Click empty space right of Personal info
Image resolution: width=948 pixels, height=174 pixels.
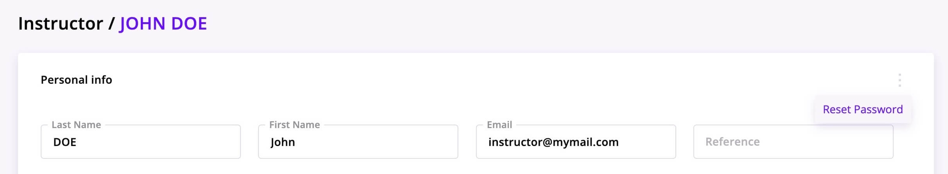[453, 80]
